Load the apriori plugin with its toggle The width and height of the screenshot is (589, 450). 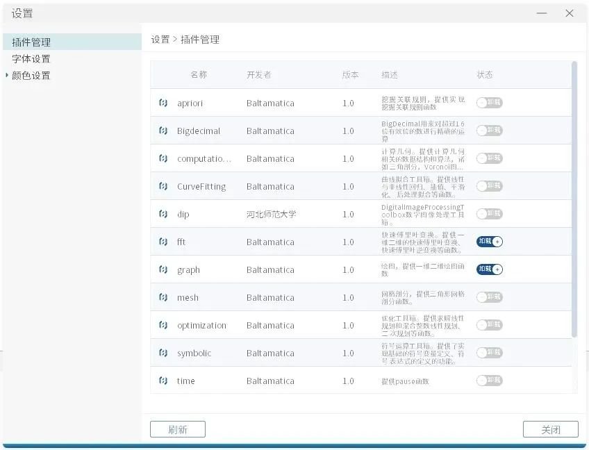(489, 103)
